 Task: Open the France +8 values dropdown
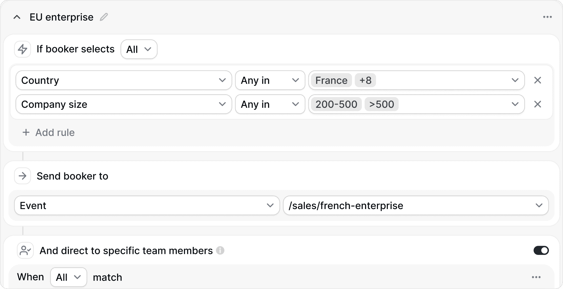(x=416, y=80)
